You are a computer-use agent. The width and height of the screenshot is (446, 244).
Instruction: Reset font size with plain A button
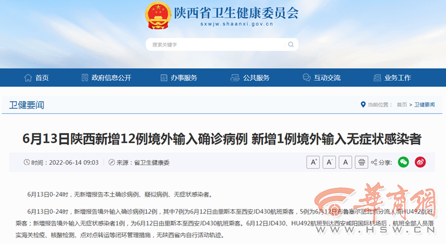click(x=345, y=162)
